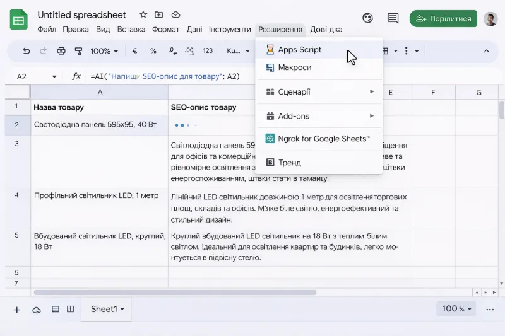This screenshot has width=505, height=336.
Task: Open the bottom-right three-dot menu
Action: (x=490, y=310)
